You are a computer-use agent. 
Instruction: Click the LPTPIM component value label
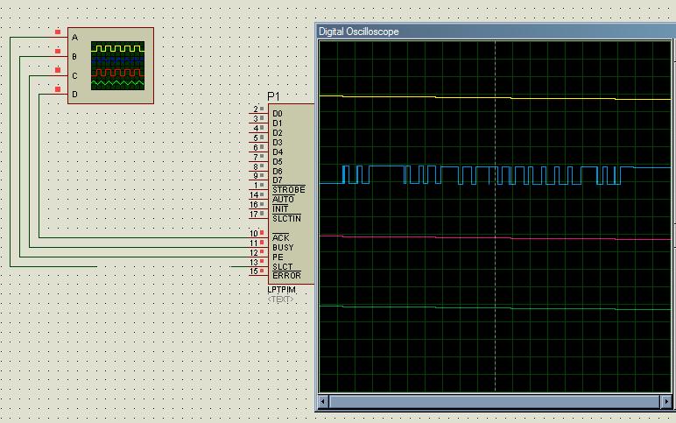(x=282, y=289)
